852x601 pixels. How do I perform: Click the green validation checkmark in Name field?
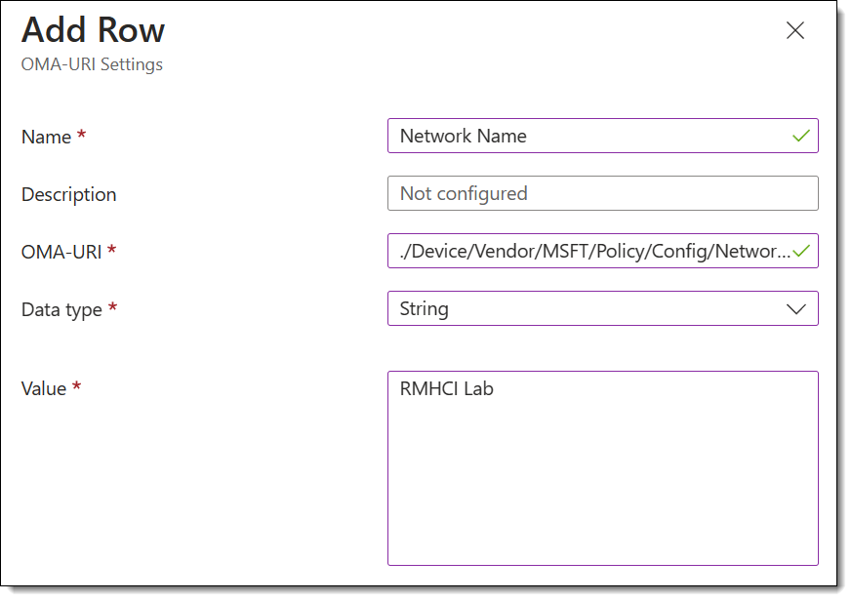[801, 136]
